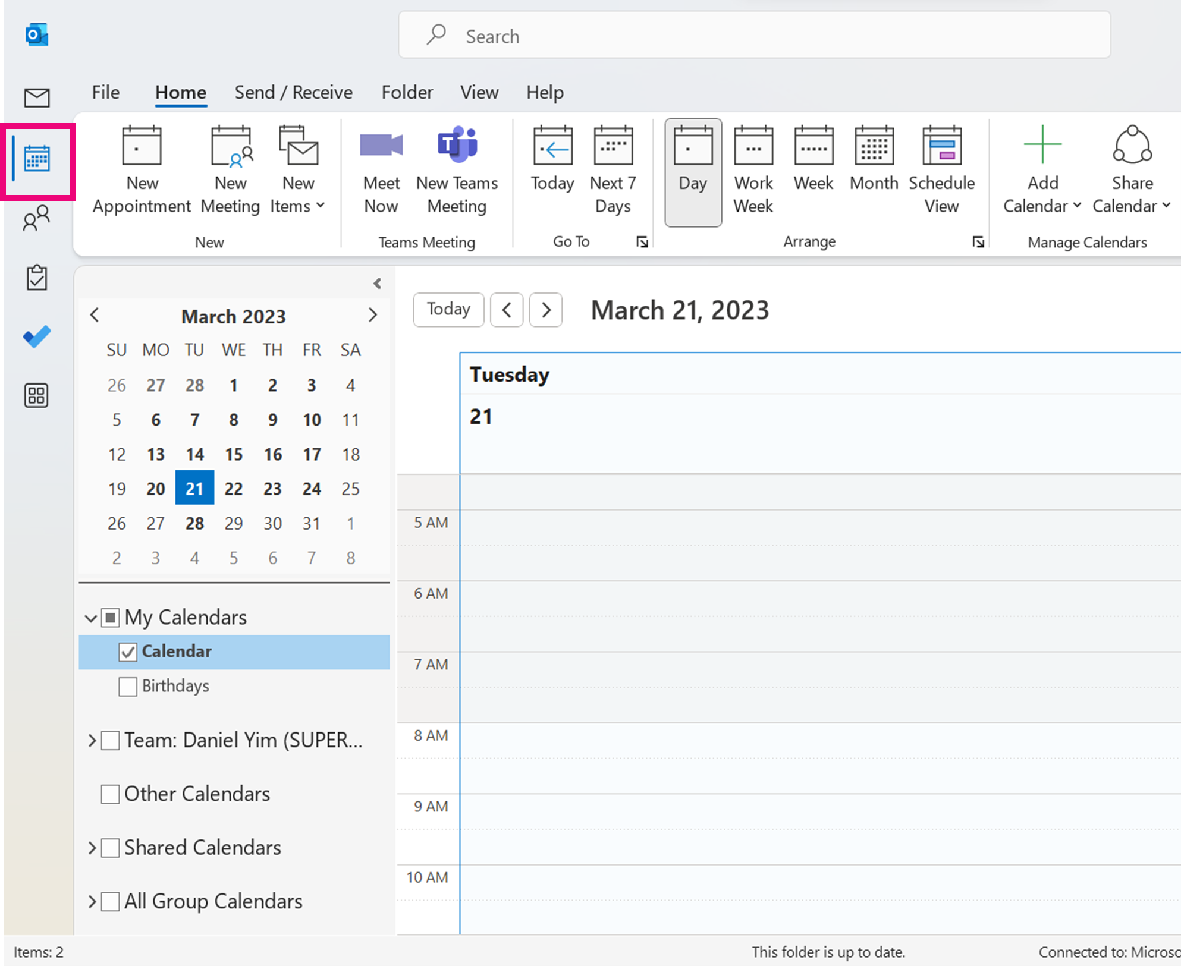Check the Other Calendars checkbox
1181x966 pixels.
tap(110, 794)
